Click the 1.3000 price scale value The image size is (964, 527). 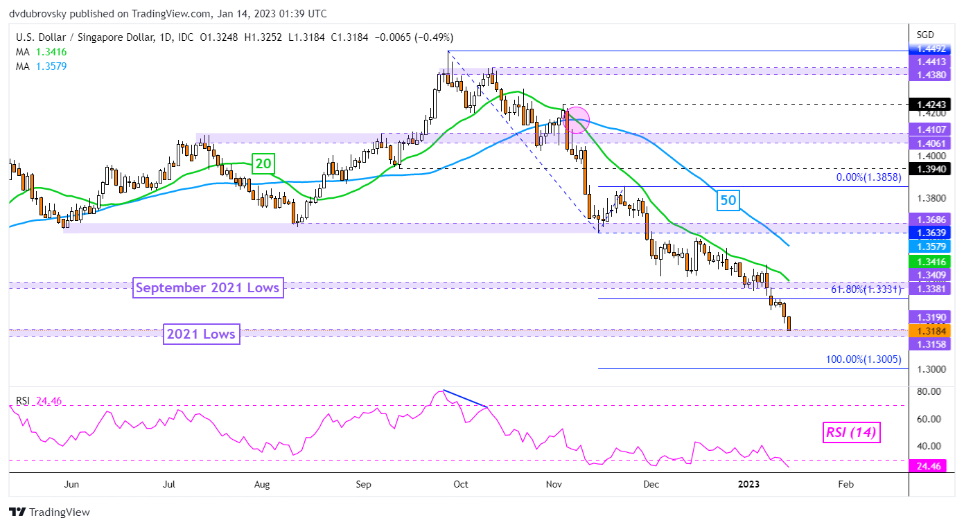pos(933,369)
